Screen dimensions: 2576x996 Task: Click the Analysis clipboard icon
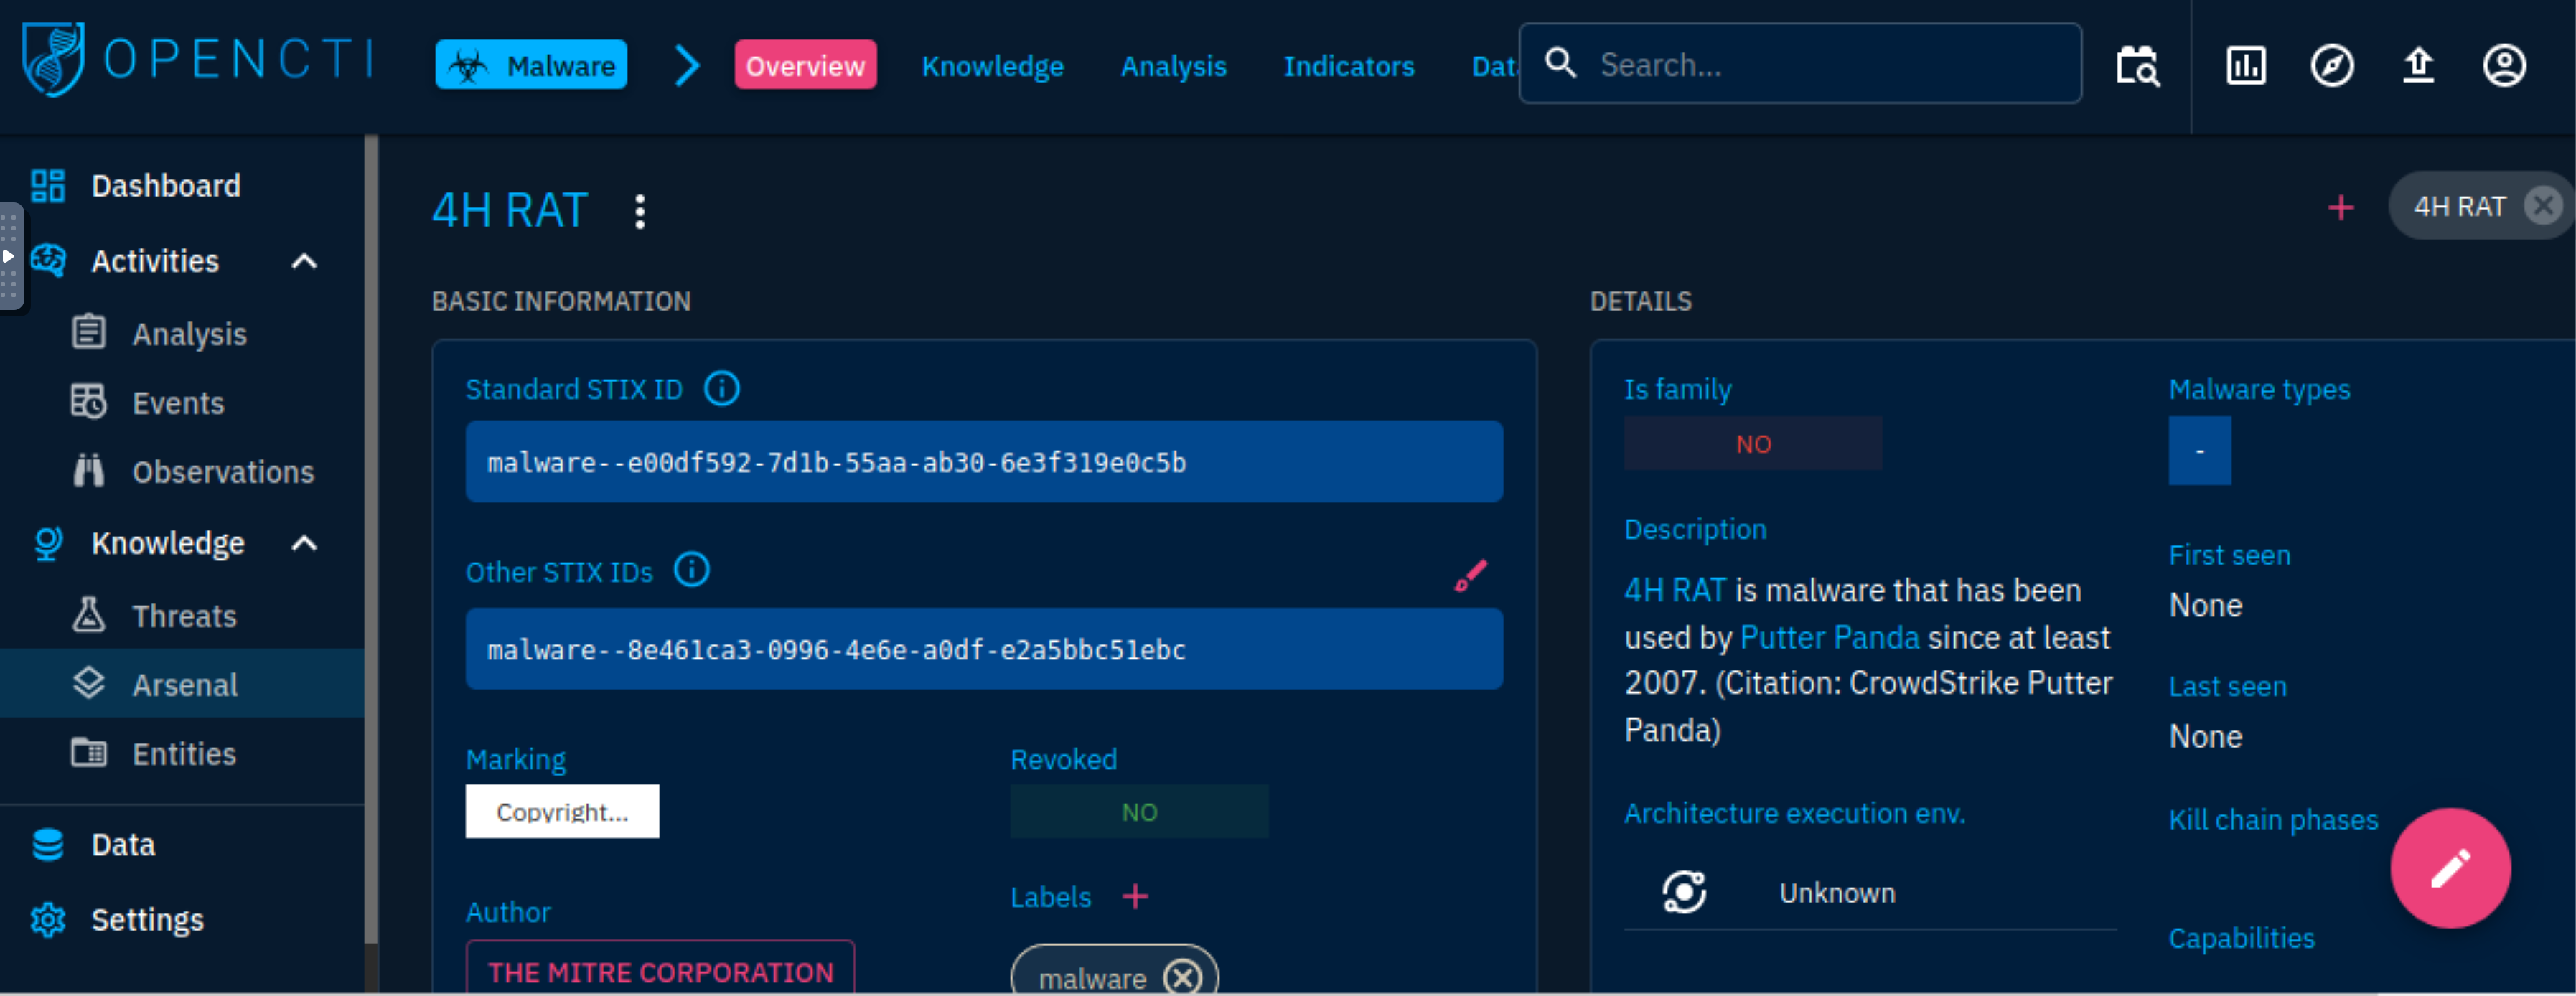[x=88, y=332]
